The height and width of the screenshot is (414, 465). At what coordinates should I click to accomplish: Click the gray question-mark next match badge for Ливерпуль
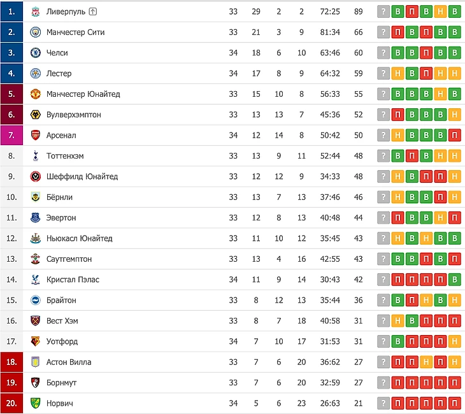[x=383, y=11]
